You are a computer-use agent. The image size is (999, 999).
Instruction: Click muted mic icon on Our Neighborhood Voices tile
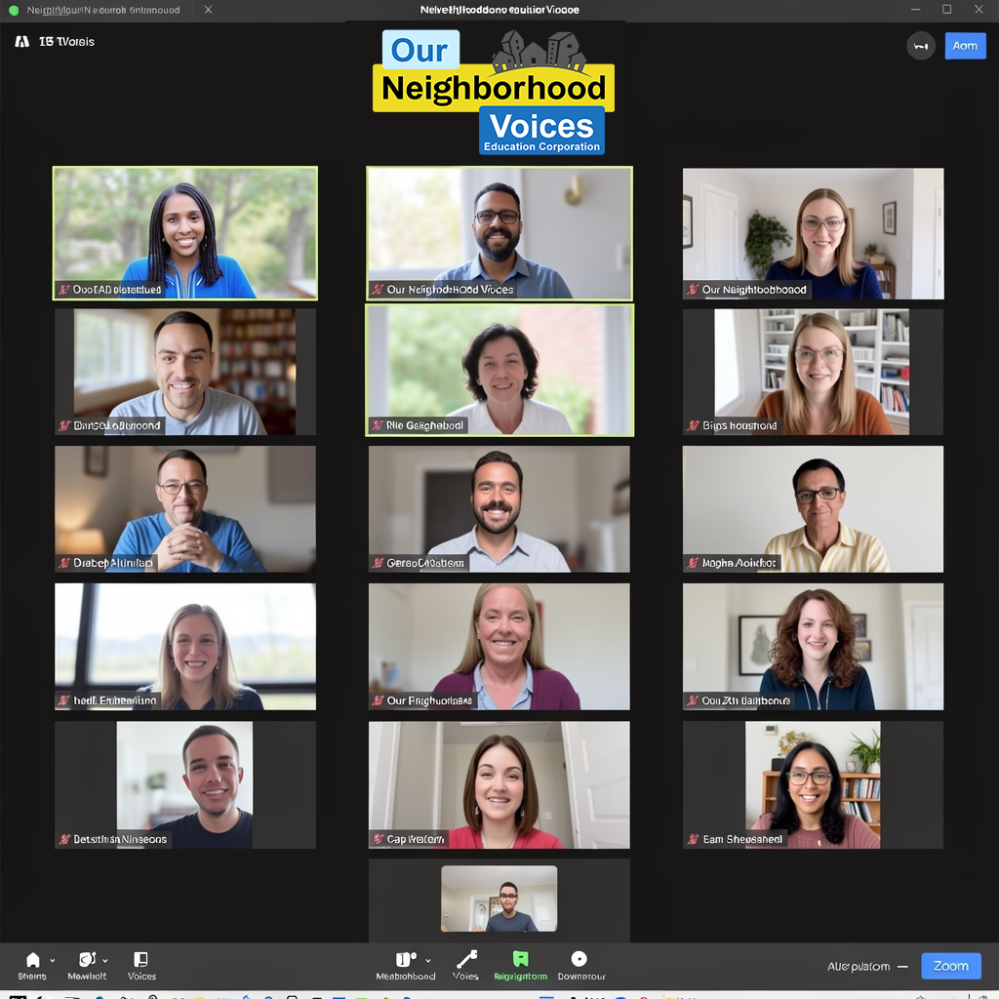click(378, 290)
